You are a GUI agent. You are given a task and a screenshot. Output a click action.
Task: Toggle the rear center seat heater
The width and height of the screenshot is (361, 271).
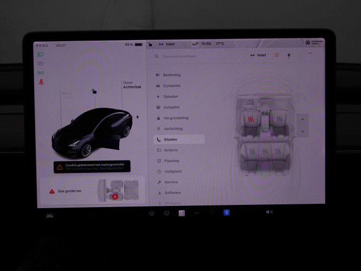[265, 152]
